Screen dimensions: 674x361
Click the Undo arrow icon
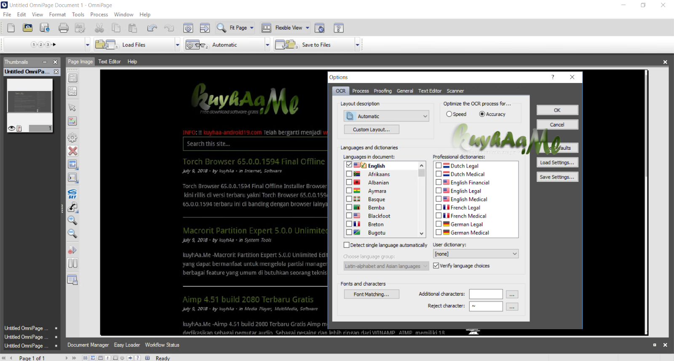(152, 28)
